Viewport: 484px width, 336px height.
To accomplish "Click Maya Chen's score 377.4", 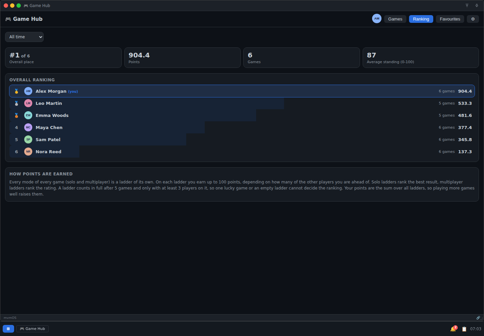I will click(x=465, y=128).
